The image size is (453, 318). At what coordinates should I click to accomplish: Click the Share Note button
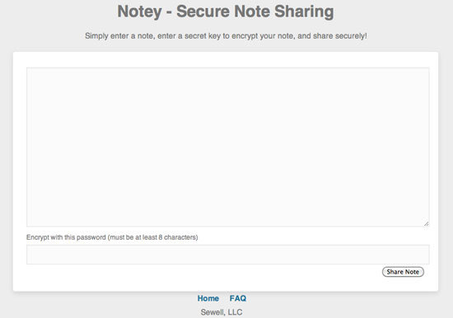(403, 272)
